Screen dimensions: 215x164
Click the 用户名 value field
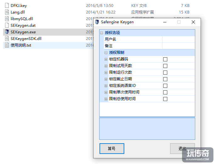coord(179,39)
